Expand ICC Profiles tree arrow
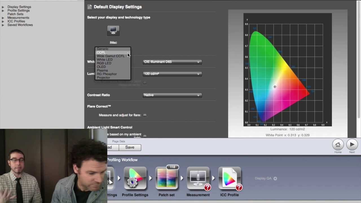 pos(3,21)
